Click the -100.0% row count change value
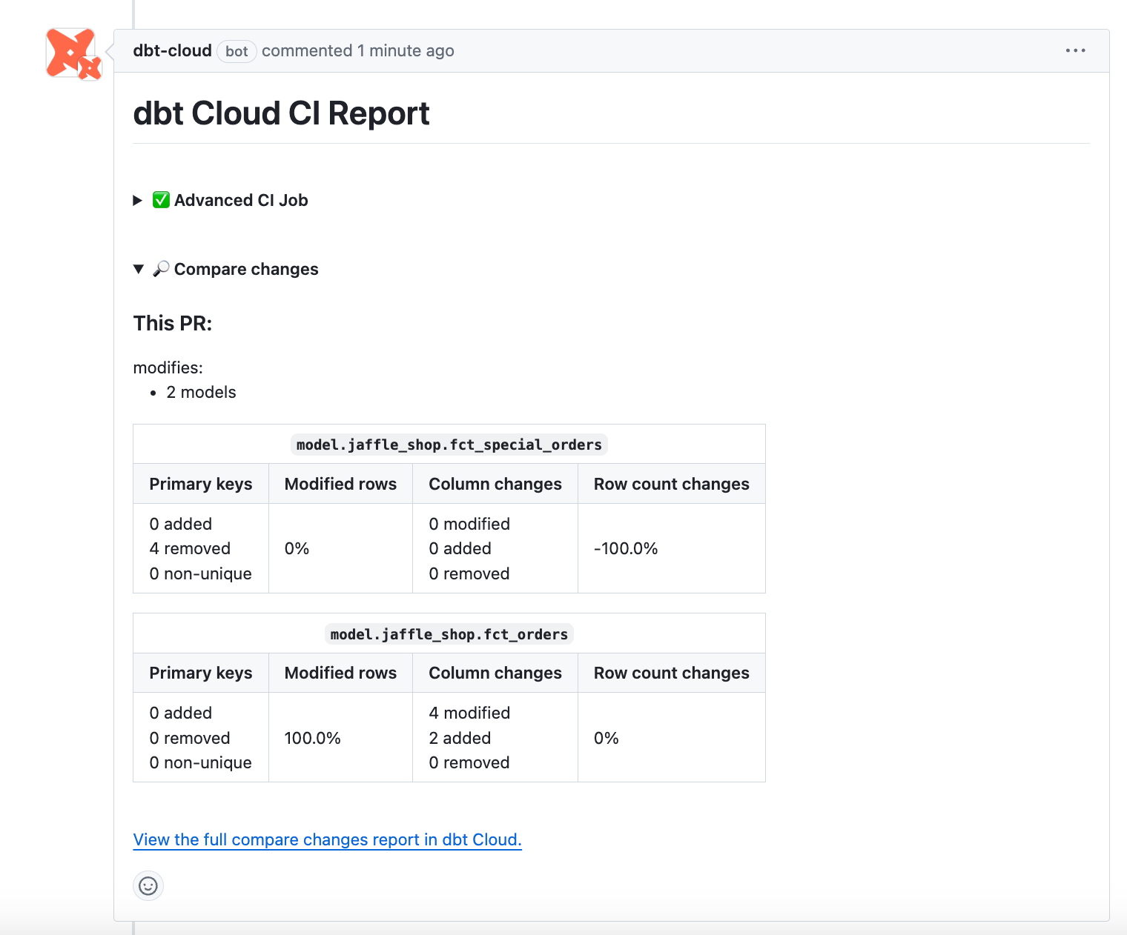 (625, 548)
